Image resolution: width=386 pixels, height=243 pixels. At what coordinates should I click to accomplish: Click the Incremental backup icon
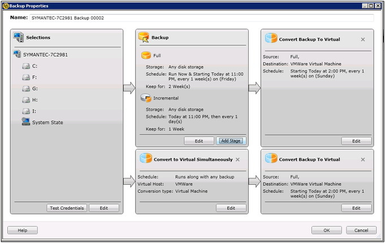coord(146,98)
